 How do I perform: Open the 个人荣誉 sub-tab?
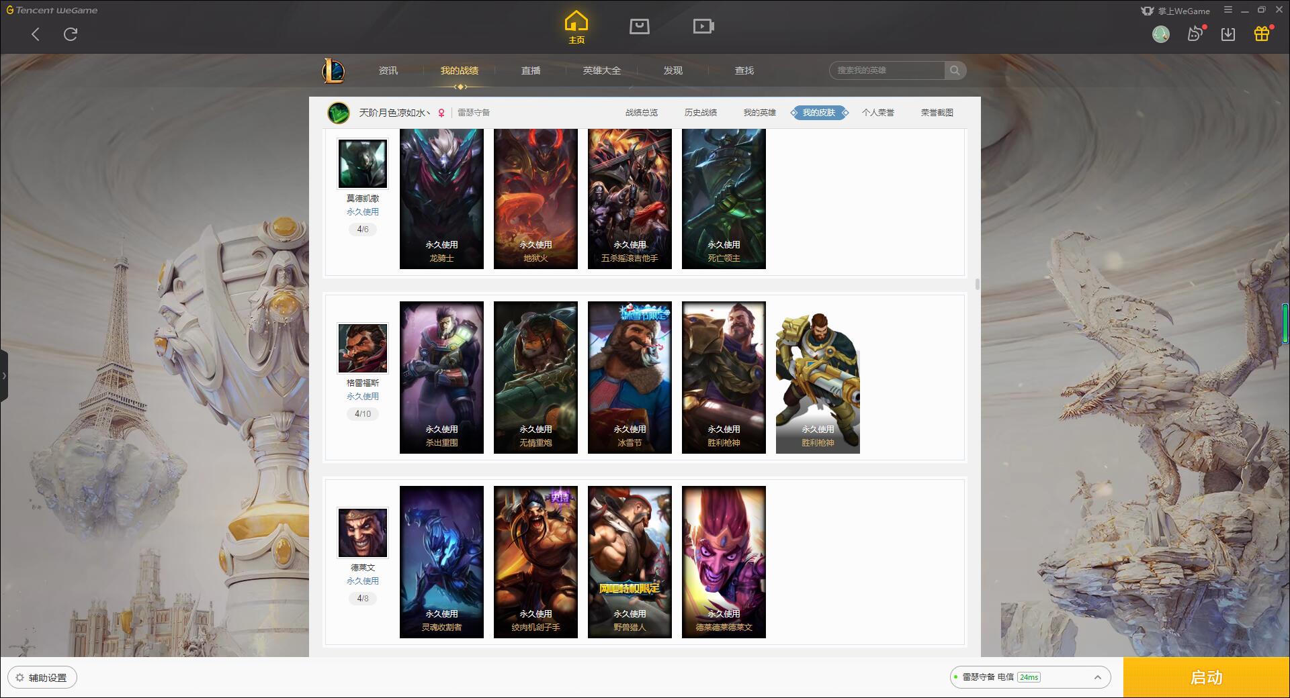click(878, 113)
